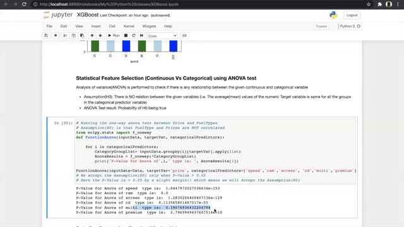Click the kernel idle indicator circle
The height and width of the screenshot is (227, 404).
tap(359, 26)
